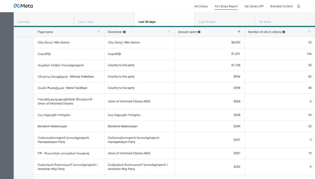Sort by Amount spent arrows
Image resolution: width=315 pixels, height=179 pixels.
click(239, 32)
